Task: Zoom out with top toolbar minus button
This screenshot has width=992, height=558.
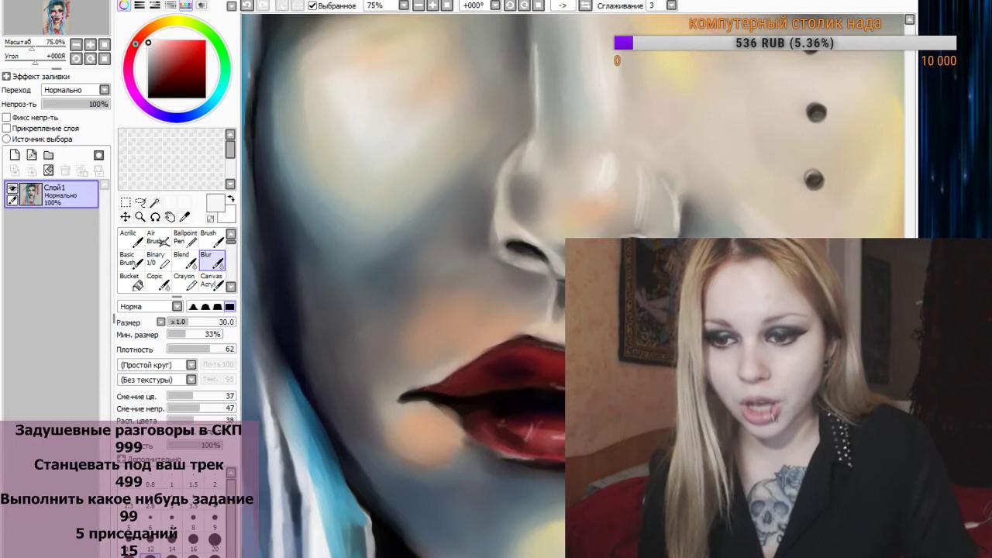Action: point(419,5)
